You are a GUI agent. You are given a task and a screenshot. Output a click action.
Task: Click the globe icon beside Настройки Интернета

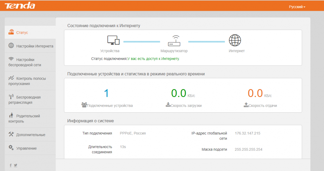[11, 45]
